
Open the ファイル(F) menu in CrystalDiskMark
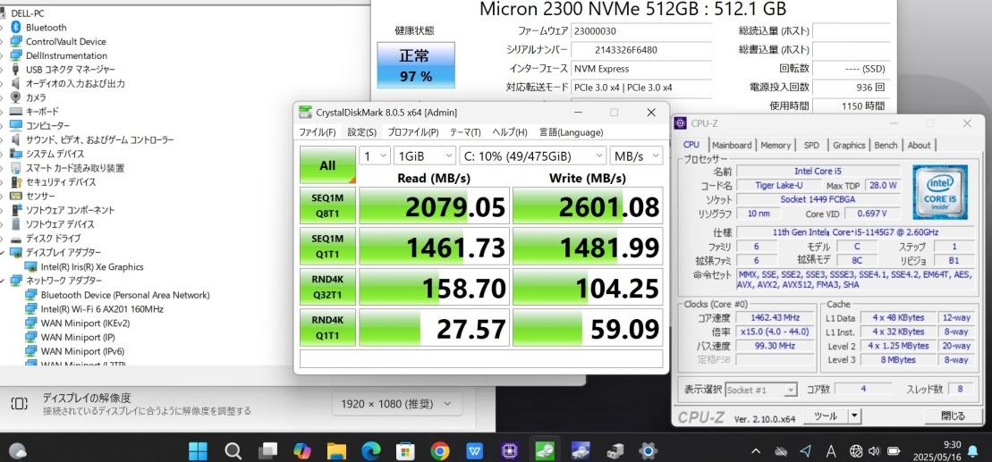[x=318, y=133]
